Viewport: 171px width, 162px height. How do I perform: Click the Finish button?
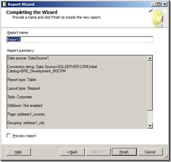pyautogui.click(x=124, y=152)
